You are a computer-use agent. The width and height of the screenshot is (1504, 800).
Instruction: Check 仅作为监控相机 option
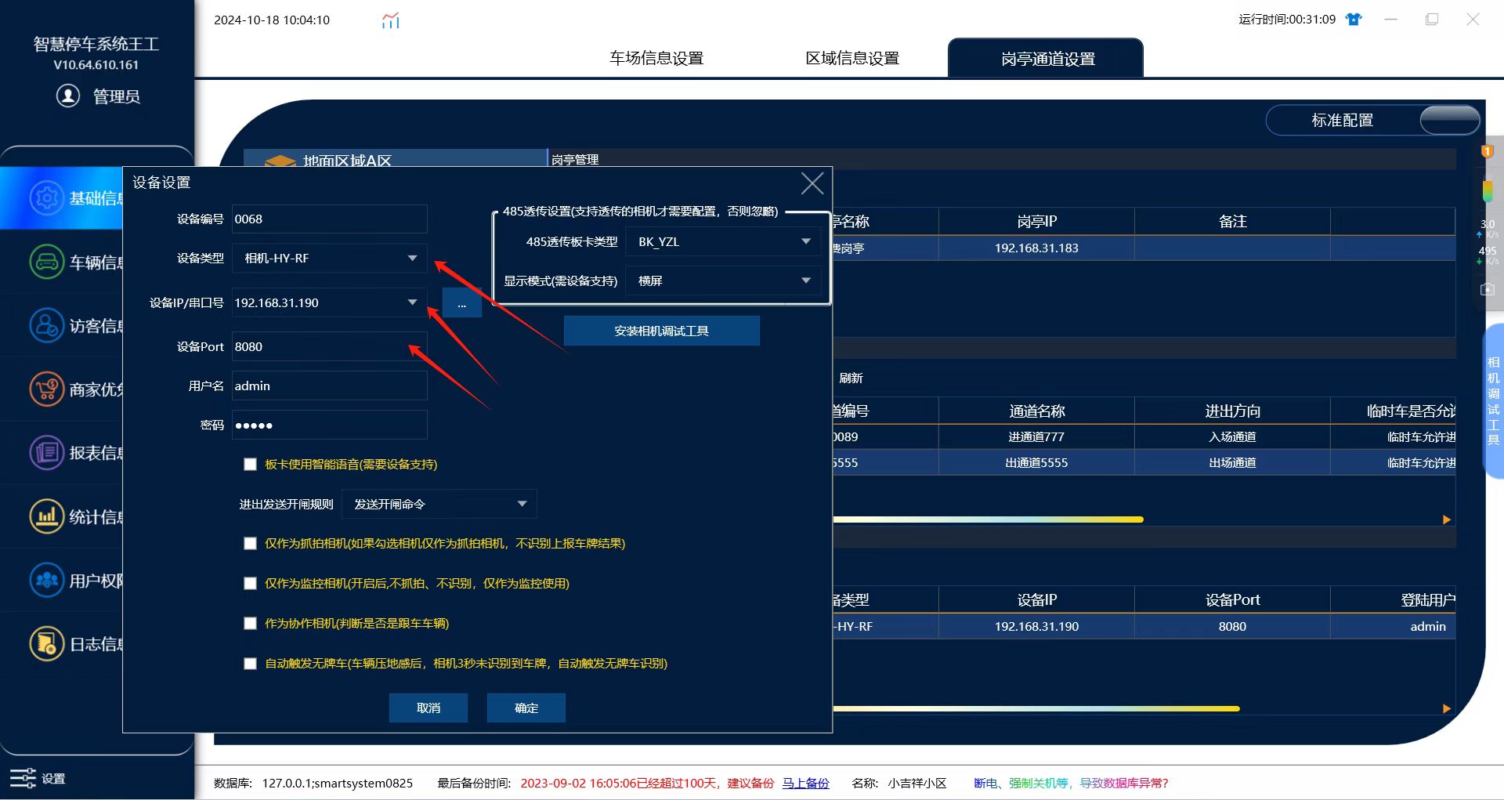point(250,584)
